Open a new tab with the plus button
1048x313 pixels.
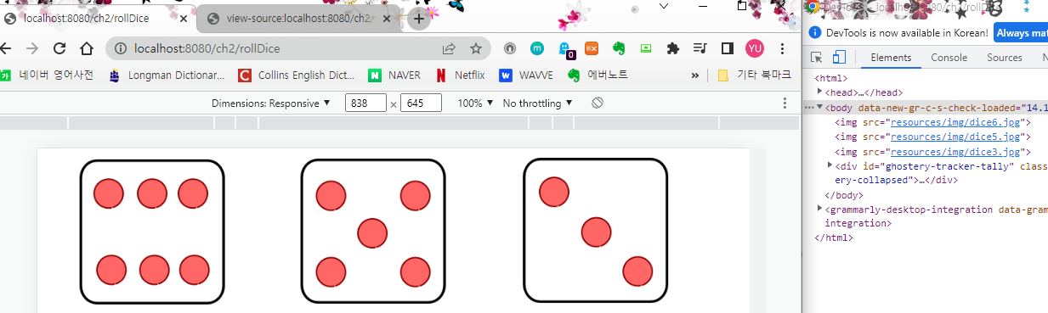click(418, 19)
